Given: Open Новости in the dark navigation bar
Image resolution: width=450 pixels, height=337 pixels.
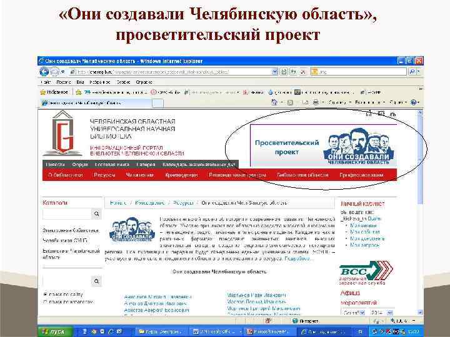Looking at the screenshot, I should pos(56,165).
